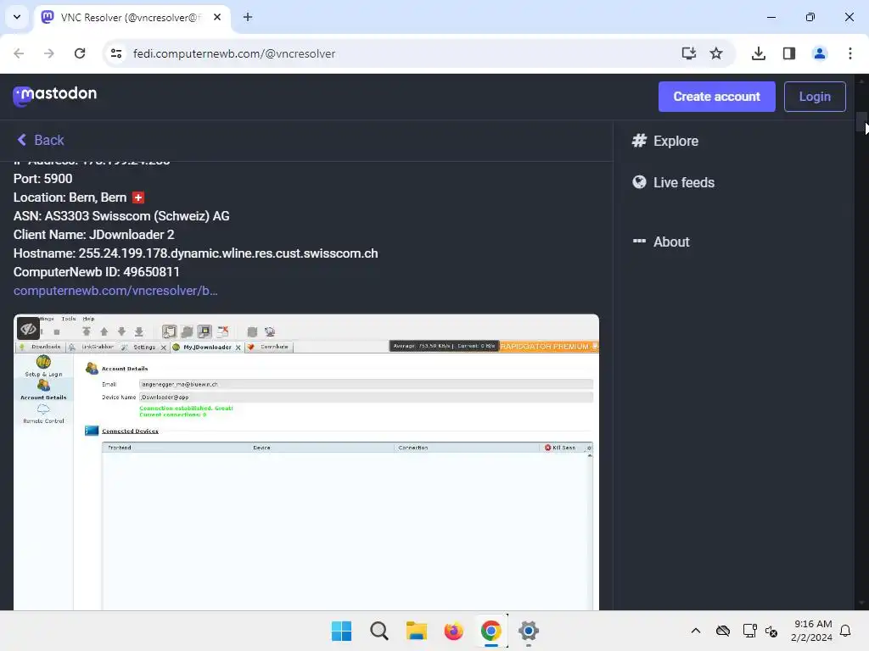Click the muted volume tray icon
The width and height of the screenshot is (869, 651).
(x=771, y=631)
